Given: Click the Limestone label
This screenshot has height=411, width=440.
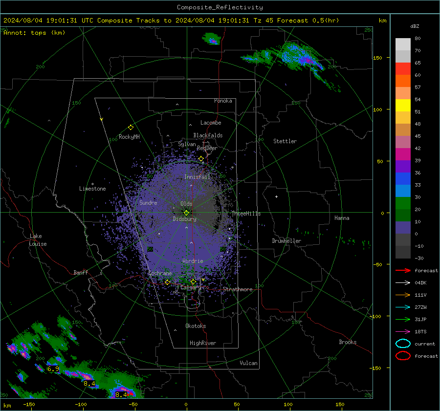Looking at the screenshot, I should (92, 189).
